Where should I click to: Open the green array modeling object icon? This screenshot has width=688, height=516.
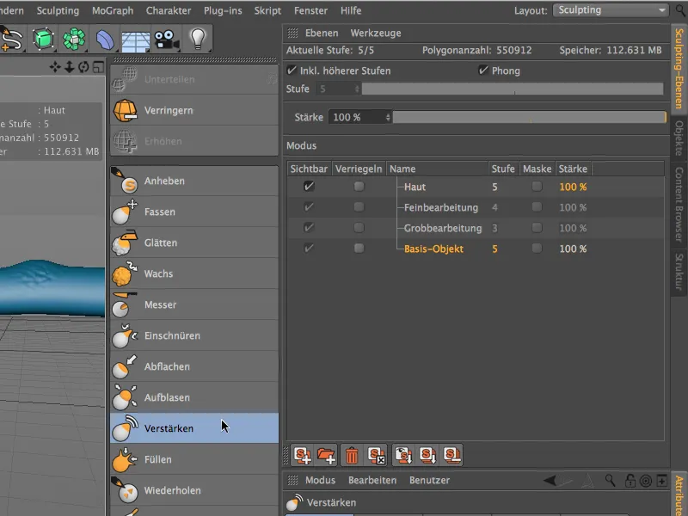(74, 40)
